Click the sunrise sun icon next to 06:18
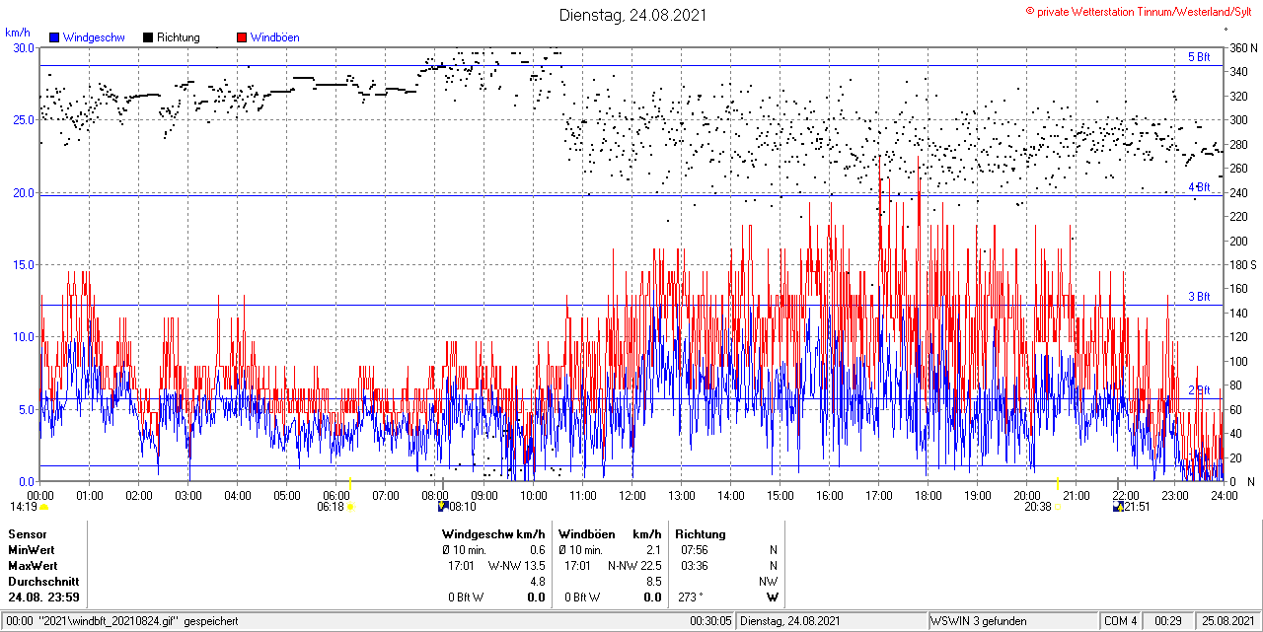1263x632 pixels. [350, 507]
